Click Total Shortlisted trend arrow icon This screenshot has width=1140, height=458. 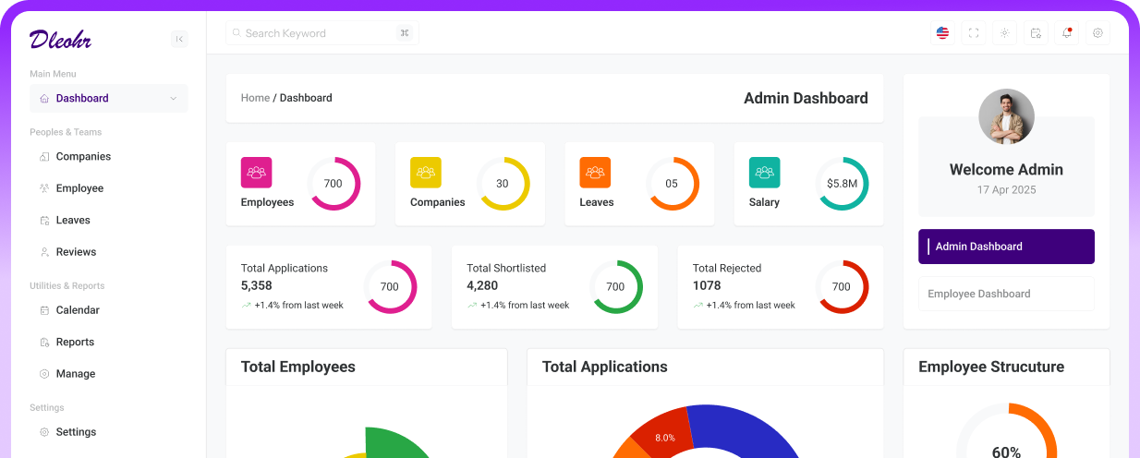[x=472, y=306]
